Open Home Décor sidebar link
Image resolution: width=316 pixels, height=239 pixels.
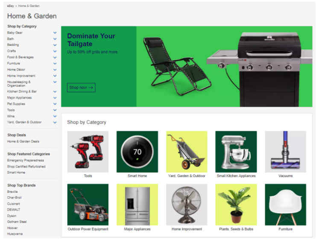pos(16,70)
